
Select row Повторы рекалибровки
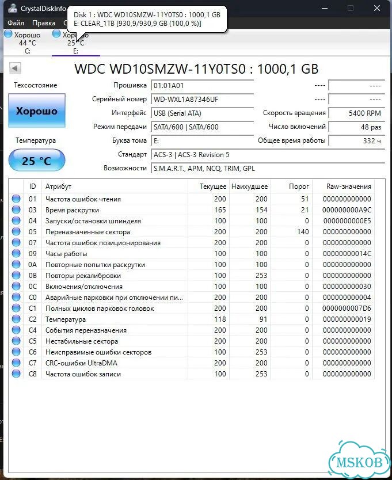pyautogui.click(x=192, y=275)
